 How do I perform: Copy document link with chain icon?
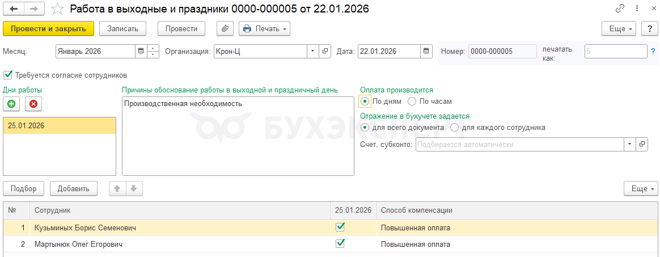[x=620, y=9]
